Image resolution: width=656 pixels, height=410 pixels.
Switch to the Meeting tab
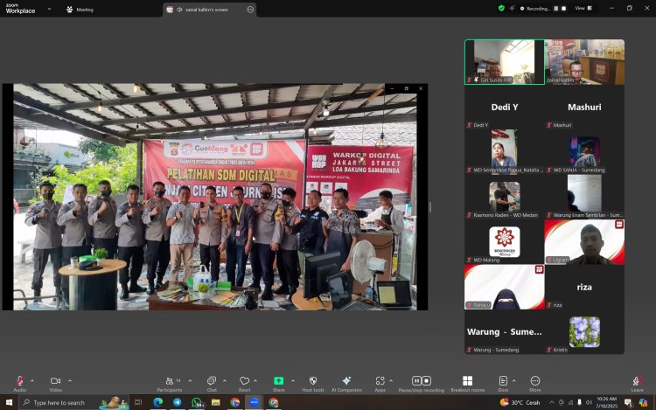pyautogui.click(x=80, y=10)
